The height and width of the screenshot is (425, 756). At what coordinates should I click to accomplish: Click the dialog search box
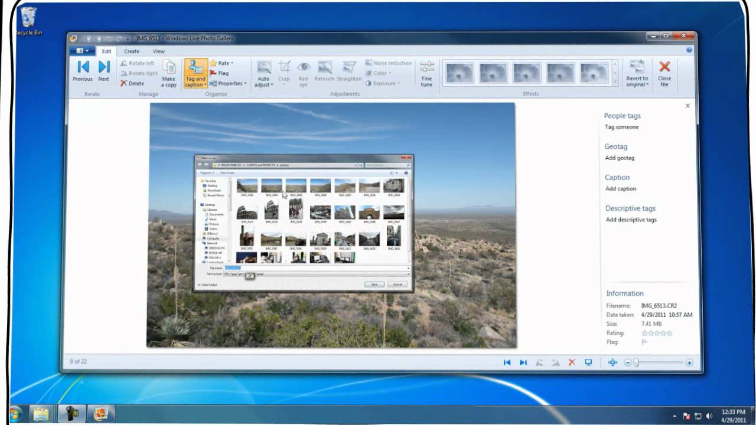[387, 165]
